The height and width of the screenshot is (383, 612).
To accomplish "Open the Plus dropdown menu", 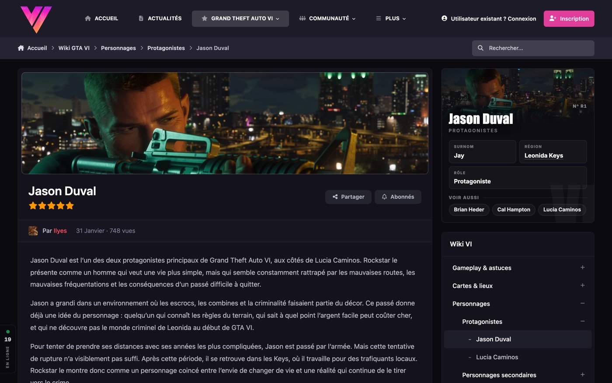I will click(x=391, y=18).
